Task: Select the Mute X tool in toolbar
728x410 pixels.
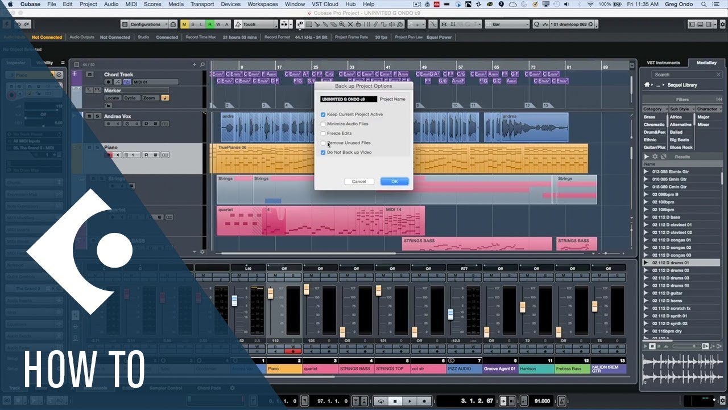Action: pyautogui.click(x=349, y=24)
